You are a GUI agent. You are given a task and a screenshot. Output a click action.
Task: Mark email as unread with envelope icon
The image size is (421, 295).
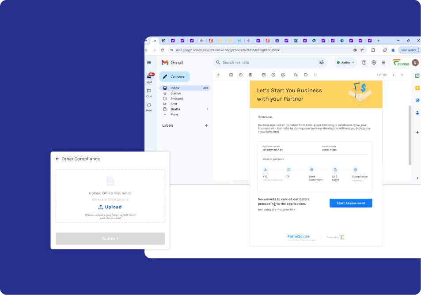click(264, 75)
